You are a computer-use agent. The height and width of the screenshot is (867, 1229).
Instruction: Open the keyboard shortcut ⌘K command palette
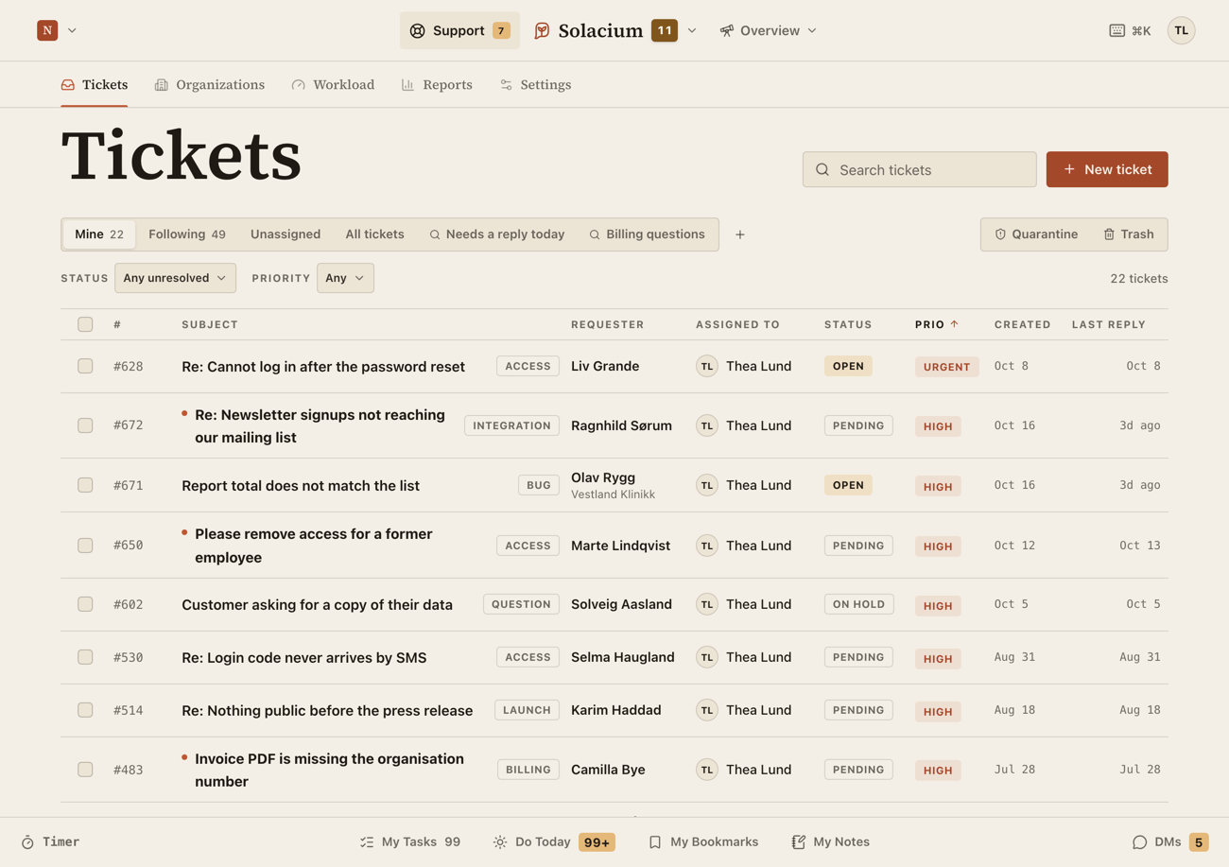click(x=1130, y=30)
